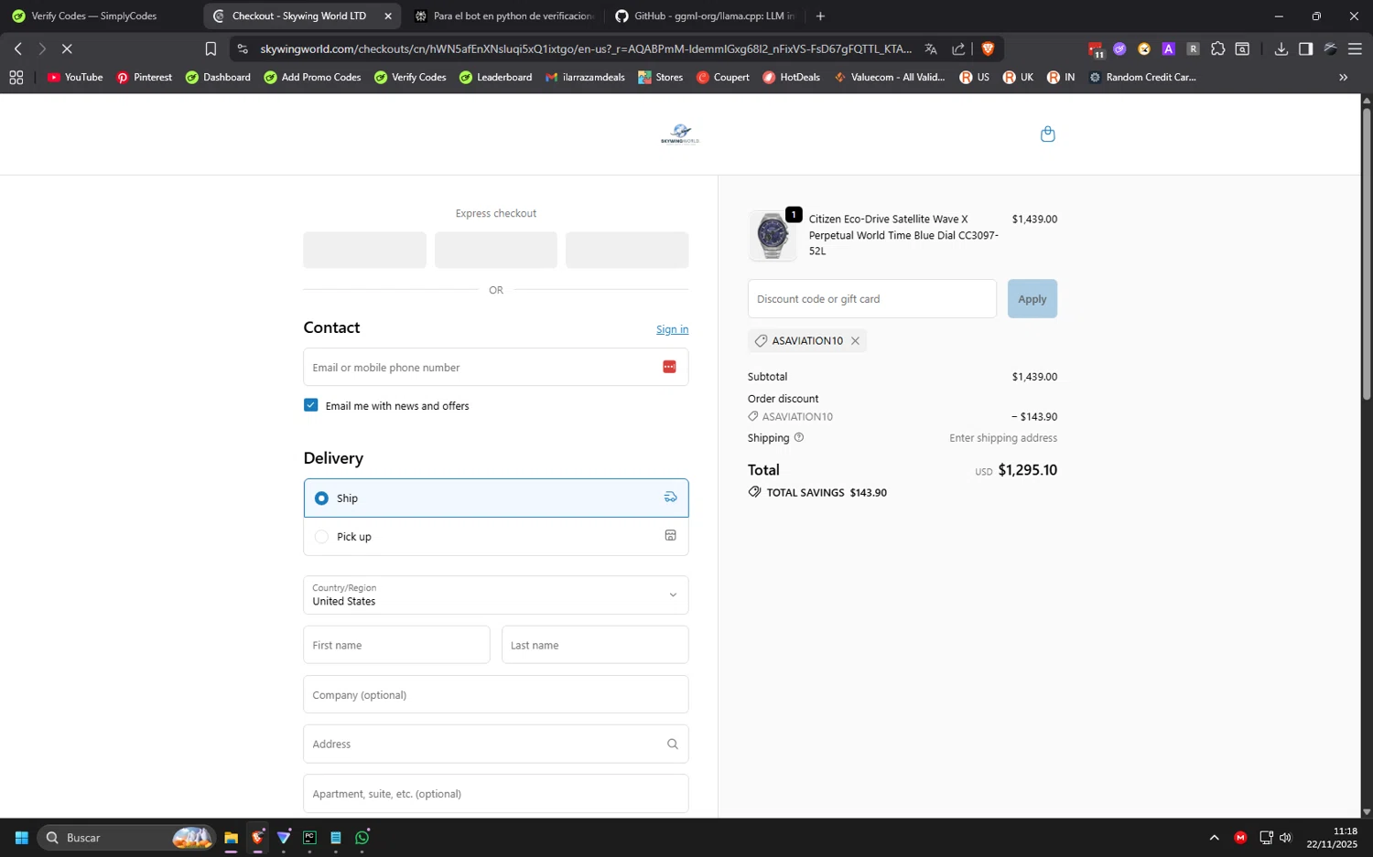This screenshot has height=857, width=1373.
Task: Open a new browser tab
Action: click(820, 16)
